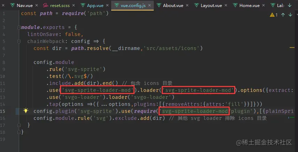This screenshot has width=298, height=152.
Task: Close the About.vue tab
Action: (x=187, y=5)
